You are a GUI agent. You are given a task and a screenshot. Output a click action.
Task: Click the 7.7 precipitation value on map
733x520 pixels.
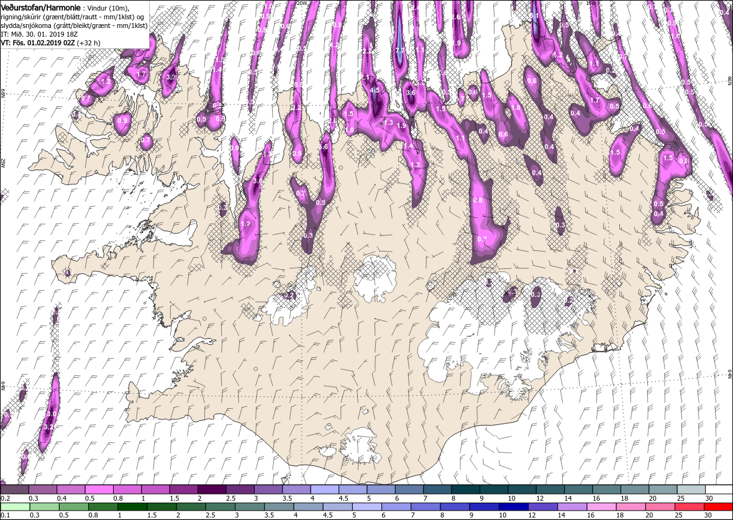tap(399, 50)
